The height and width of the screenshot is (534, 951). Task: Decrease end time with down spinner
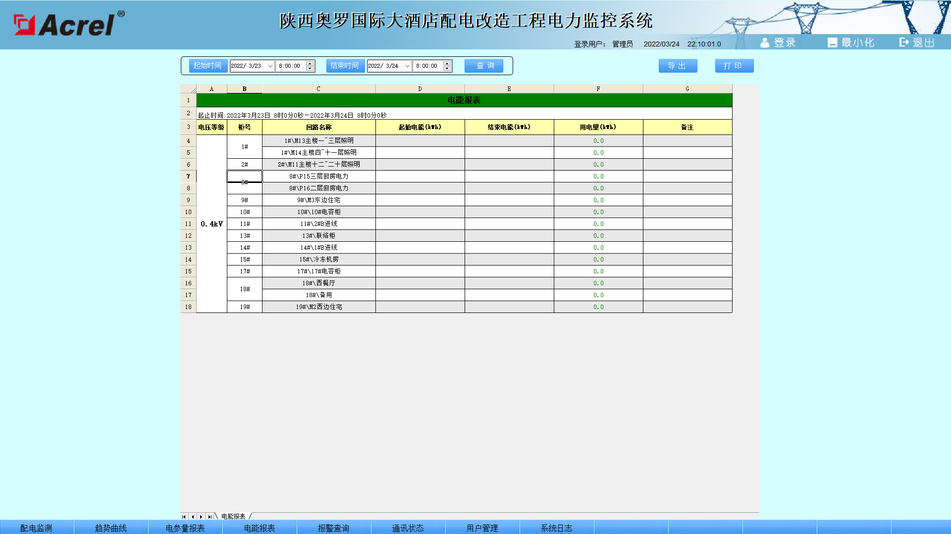[447, 69]
